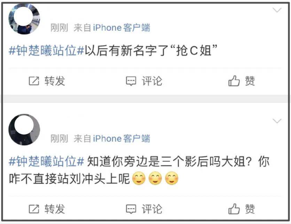Open #钟楚曦站位# hashtag in second post

[46, 161]
